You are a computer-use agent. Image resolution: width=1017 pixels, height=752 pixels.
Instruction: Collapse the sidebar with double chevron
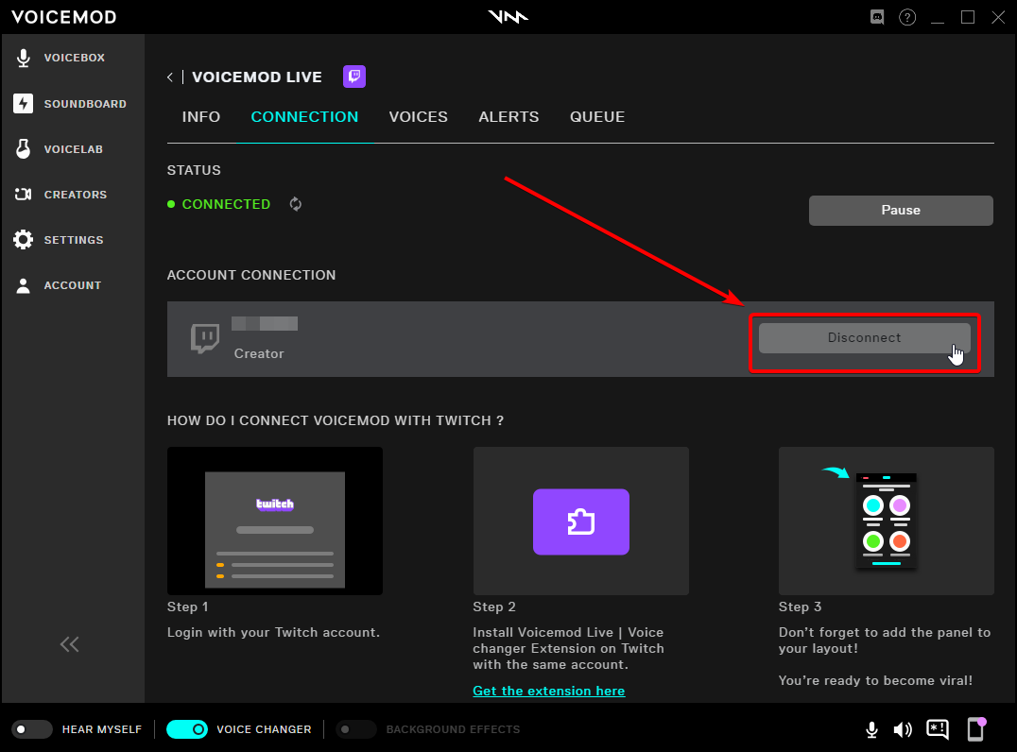coord(69,643)
